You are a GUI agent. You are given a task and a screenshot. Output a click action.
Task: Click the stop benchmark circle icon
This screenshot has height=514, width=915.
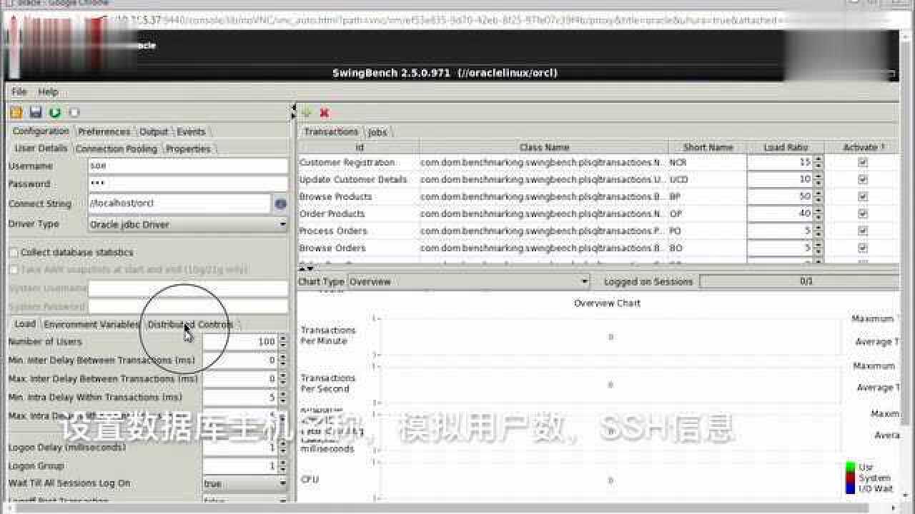pos(74,113)
